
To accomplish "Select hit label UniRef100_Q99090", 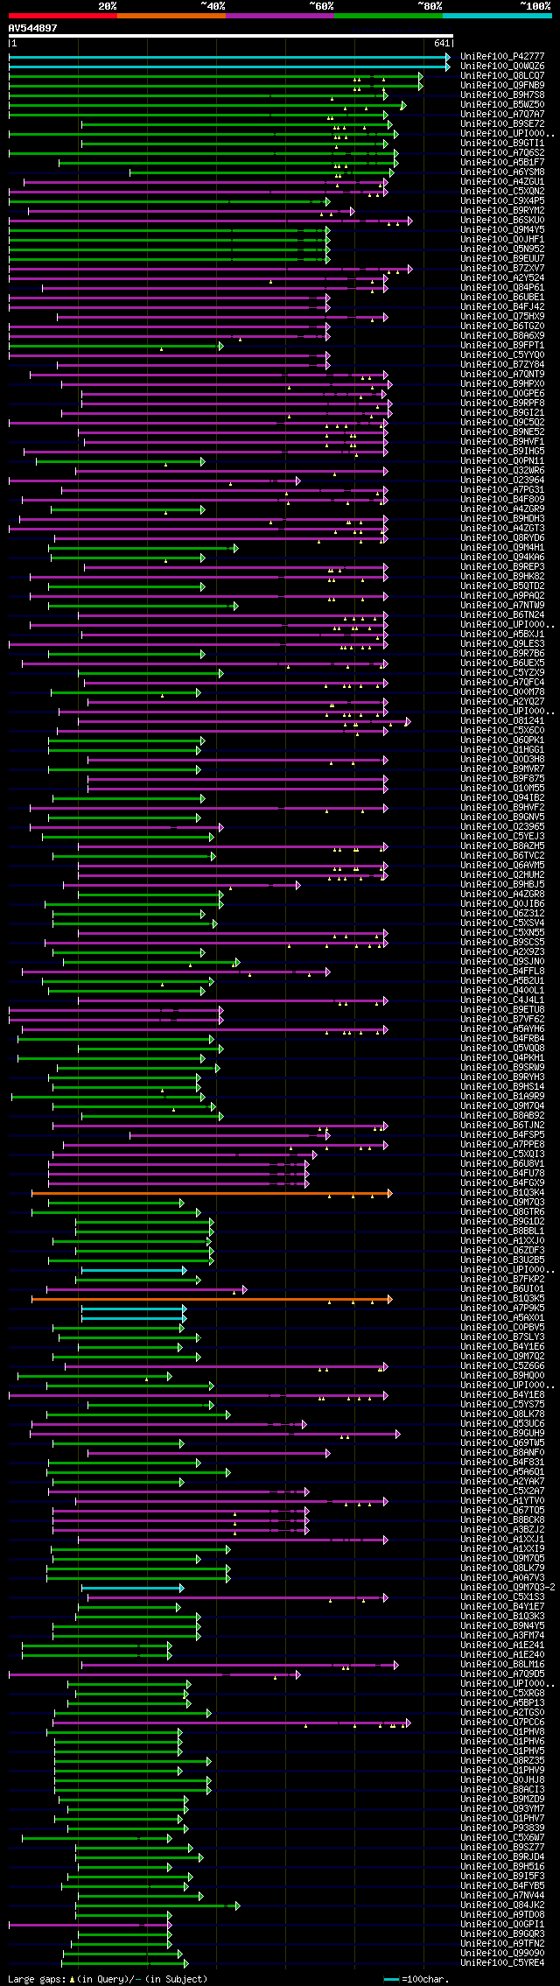I will click(x=502, y=1954).
